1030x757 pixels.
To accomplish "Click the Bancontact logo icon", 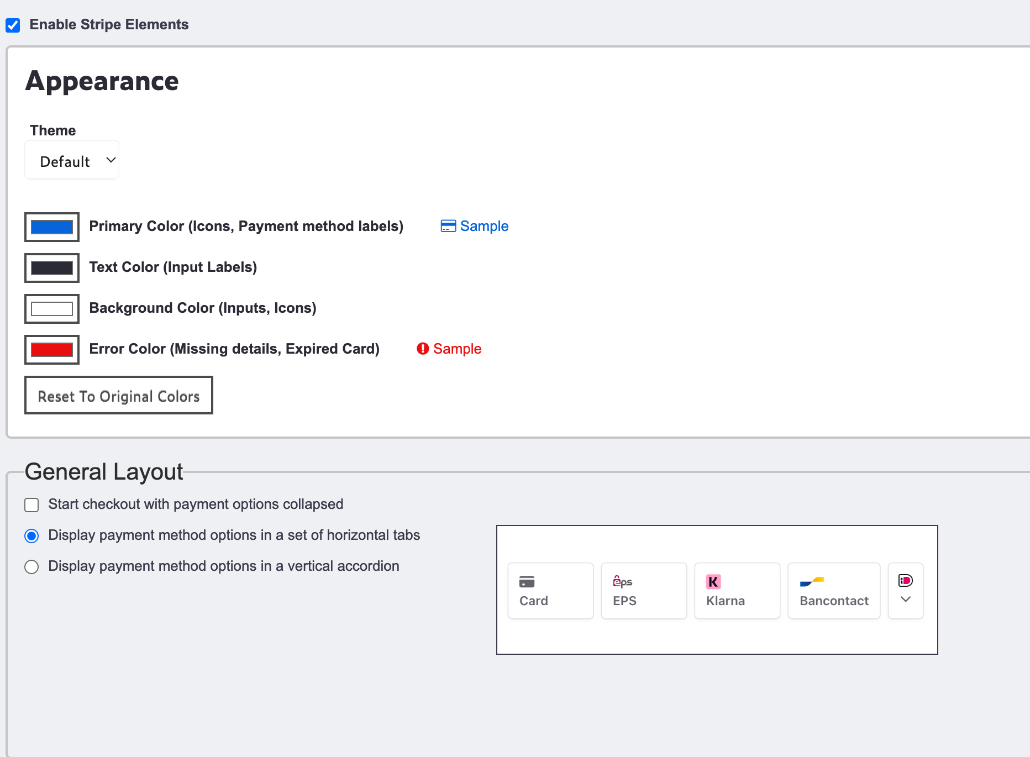I will coord(812,581).
